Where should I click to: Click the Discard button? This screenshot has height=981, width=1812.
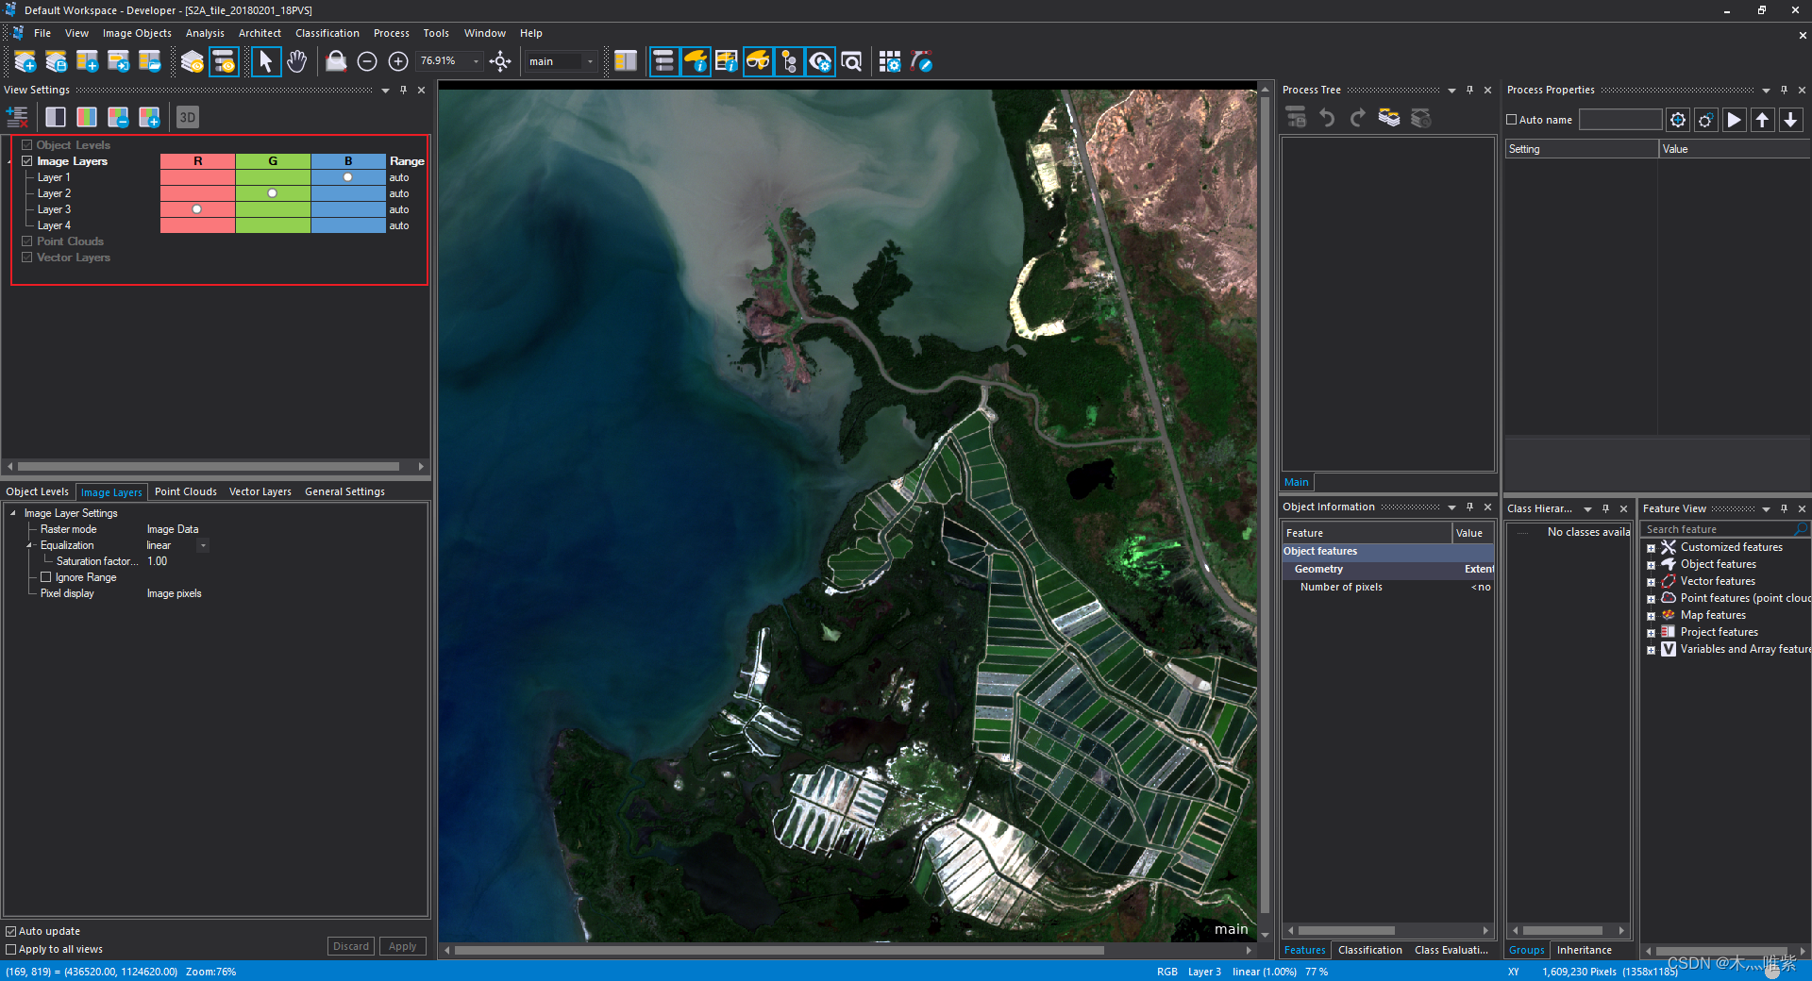tap(350, 946)
